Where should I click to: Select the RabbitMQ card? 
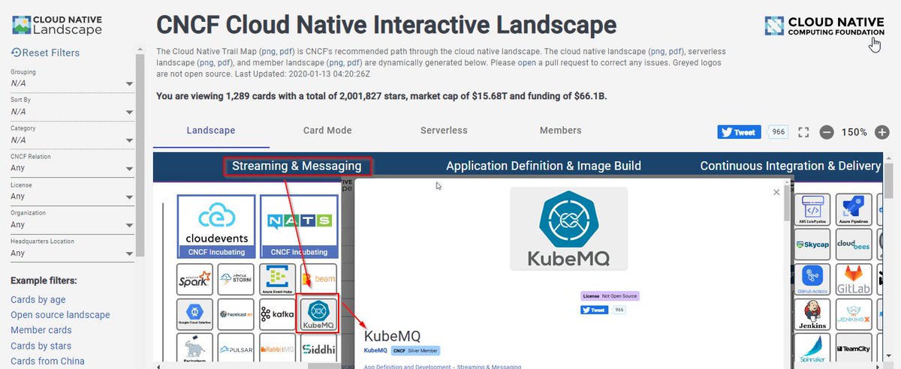(277, 349)
